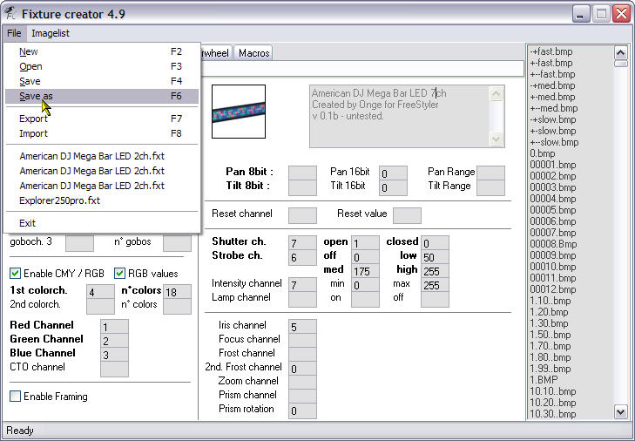Click the Intensity channel field
The height and width of the screenshot is (441, 635).
point(302,285)
